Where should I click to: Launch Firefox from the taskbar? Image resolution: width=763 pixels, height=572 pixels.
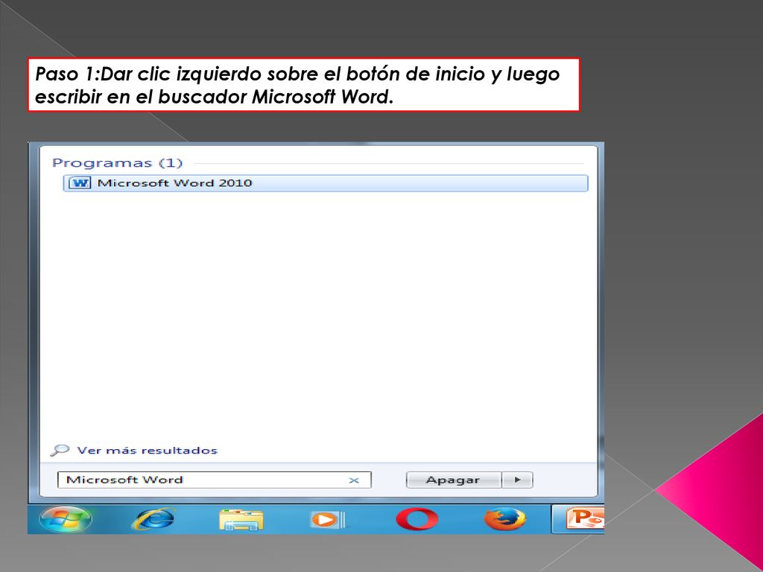coord(504,519)
